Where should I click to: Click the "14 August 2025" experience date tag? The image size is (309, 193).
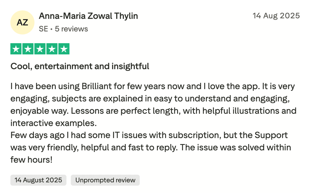pyautogui.click(x=38, y=180)
